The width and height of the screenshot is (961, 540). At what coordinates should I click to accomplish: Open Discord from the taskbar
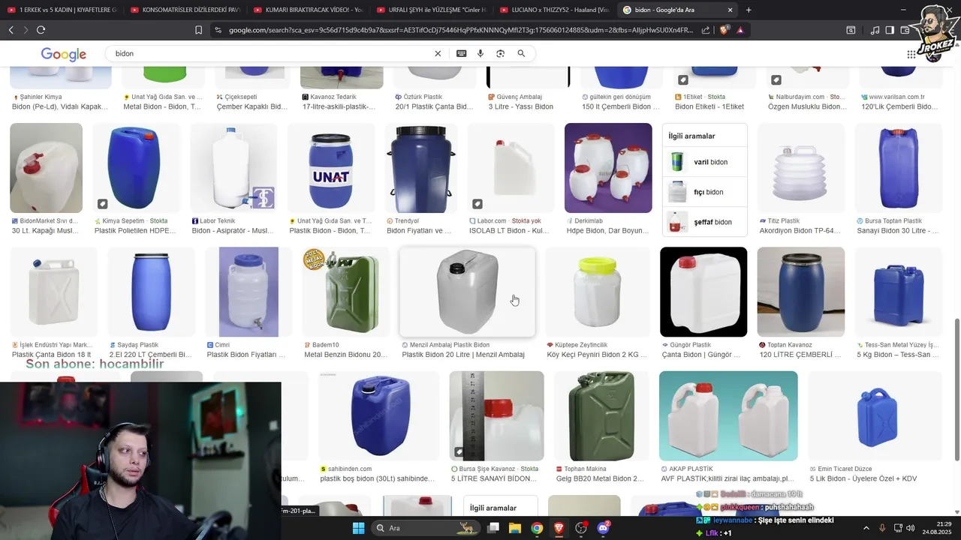(x=603, y=528)
